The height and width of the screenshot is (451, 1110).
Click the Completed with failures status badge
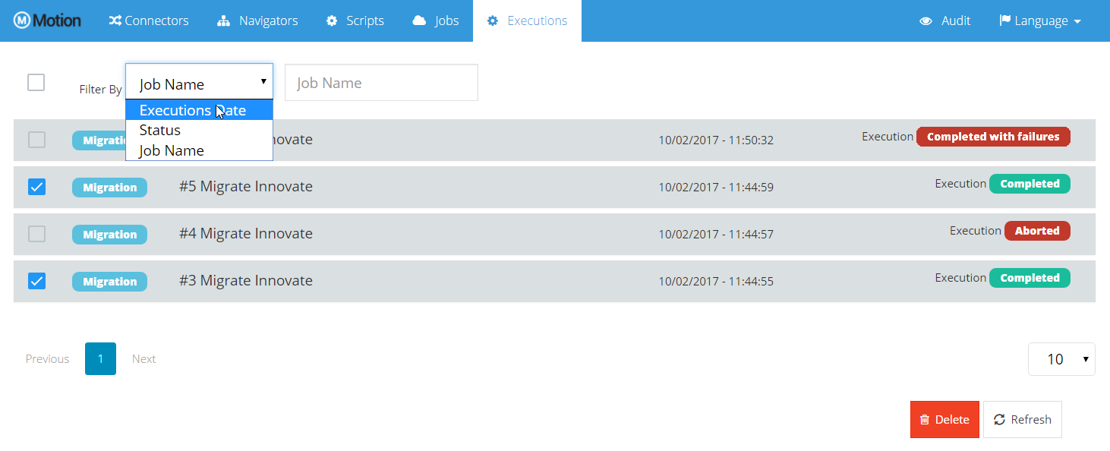pyautogui.click(x=993, y=137)
